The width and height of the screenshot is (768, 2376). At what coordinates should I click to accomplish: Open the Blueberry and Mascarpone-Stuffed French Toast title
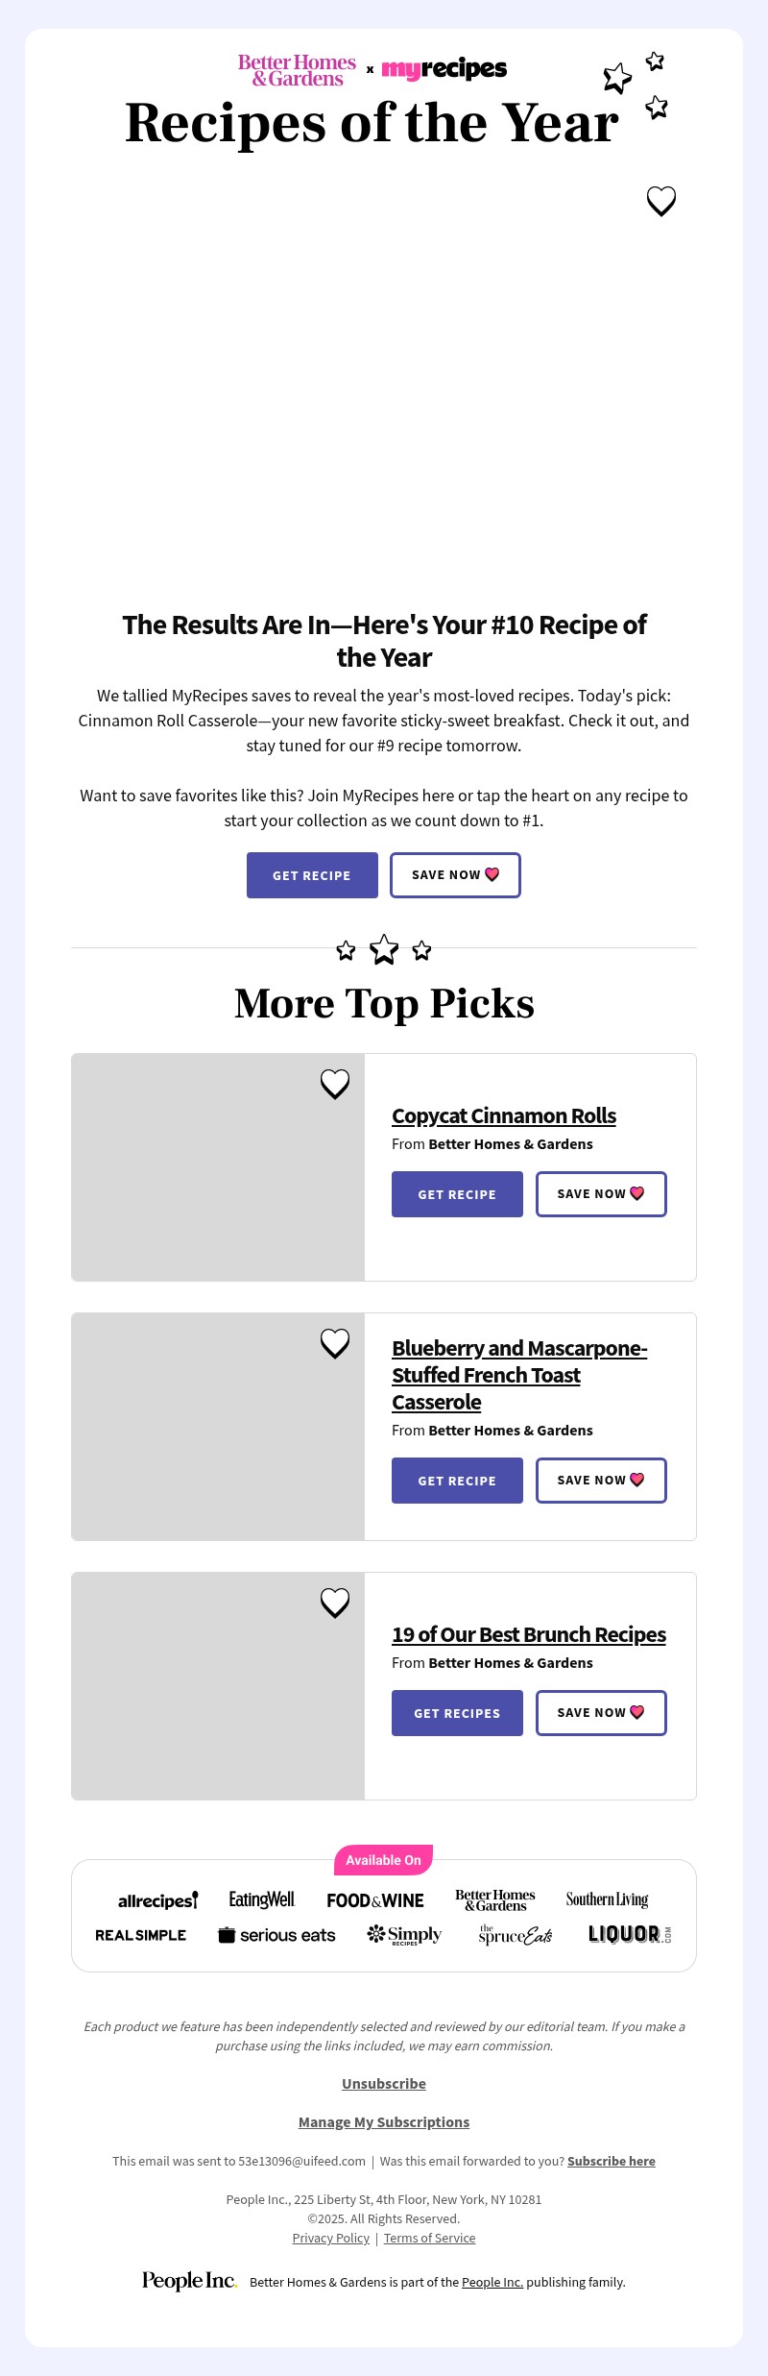[519, 1375]
